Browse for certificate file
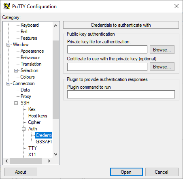 click(x=162, y=67)
